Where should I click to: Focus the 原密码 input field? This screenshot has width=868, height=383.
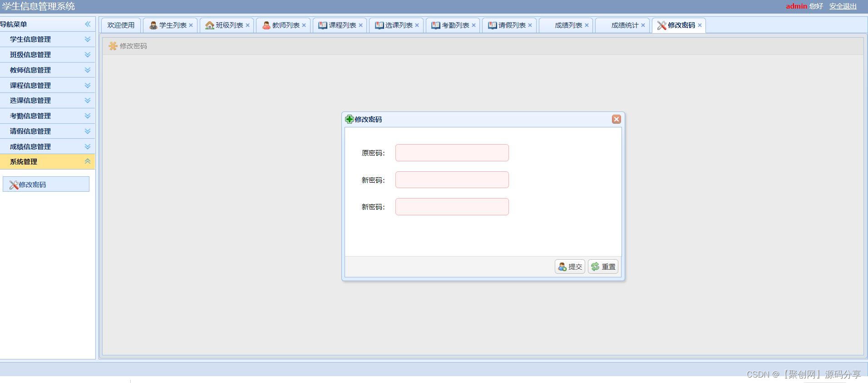pyautogui.click(x=452, y=153)
